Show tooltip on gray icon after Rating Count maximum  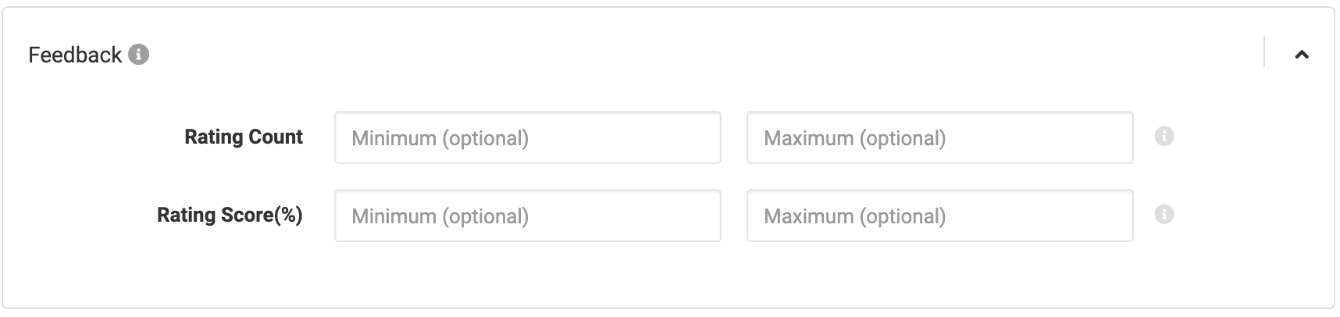1164,137
